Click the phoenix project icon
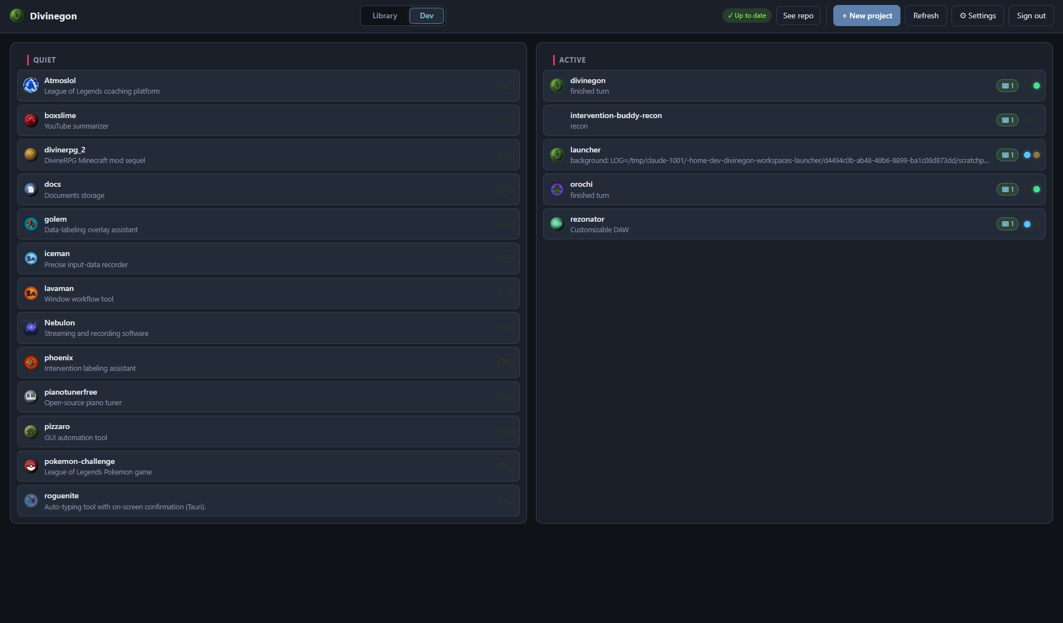This screenshot has width=1063, height=623. 31,362
